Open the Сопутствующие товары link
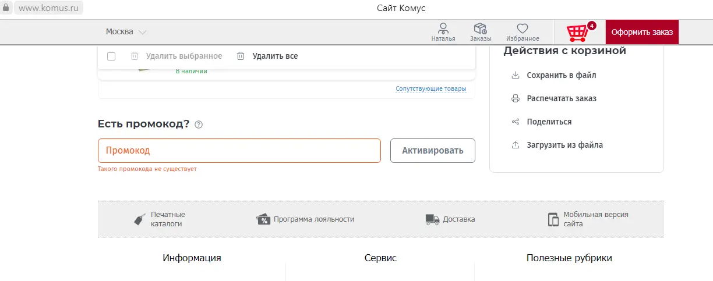The image size is (713, 281). click(431, 89)
